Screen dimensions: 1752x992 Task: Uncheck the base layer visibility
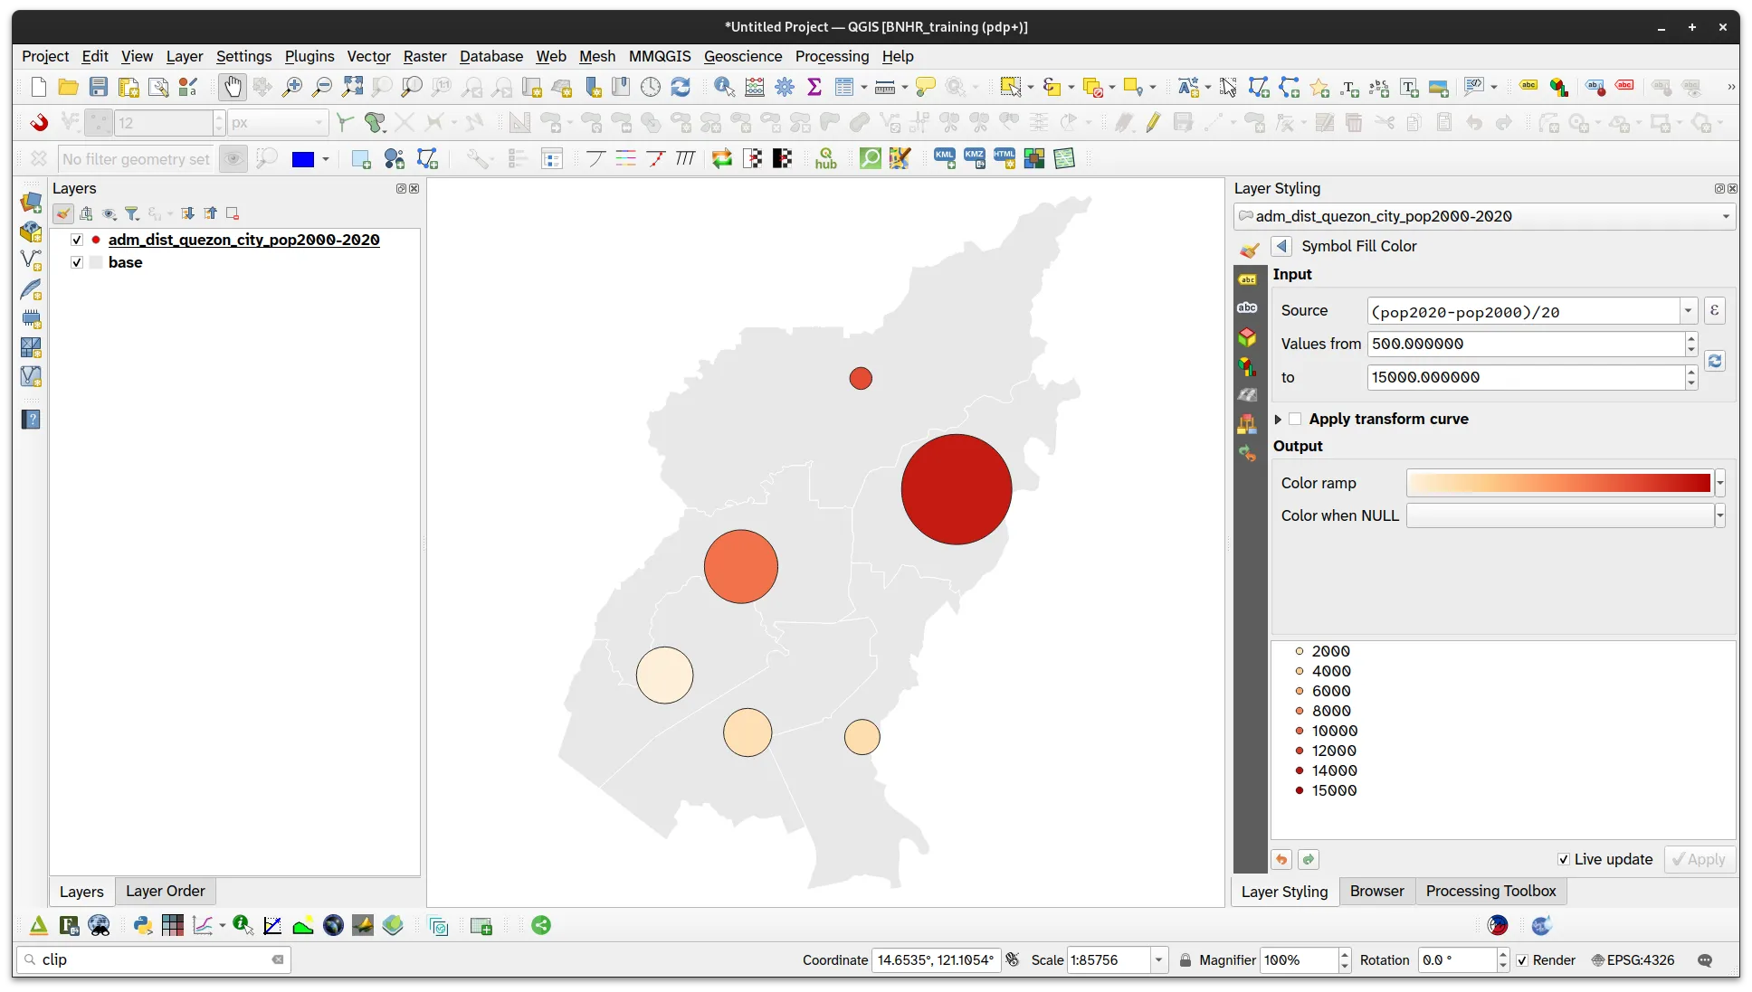click(x=77, y=262)
